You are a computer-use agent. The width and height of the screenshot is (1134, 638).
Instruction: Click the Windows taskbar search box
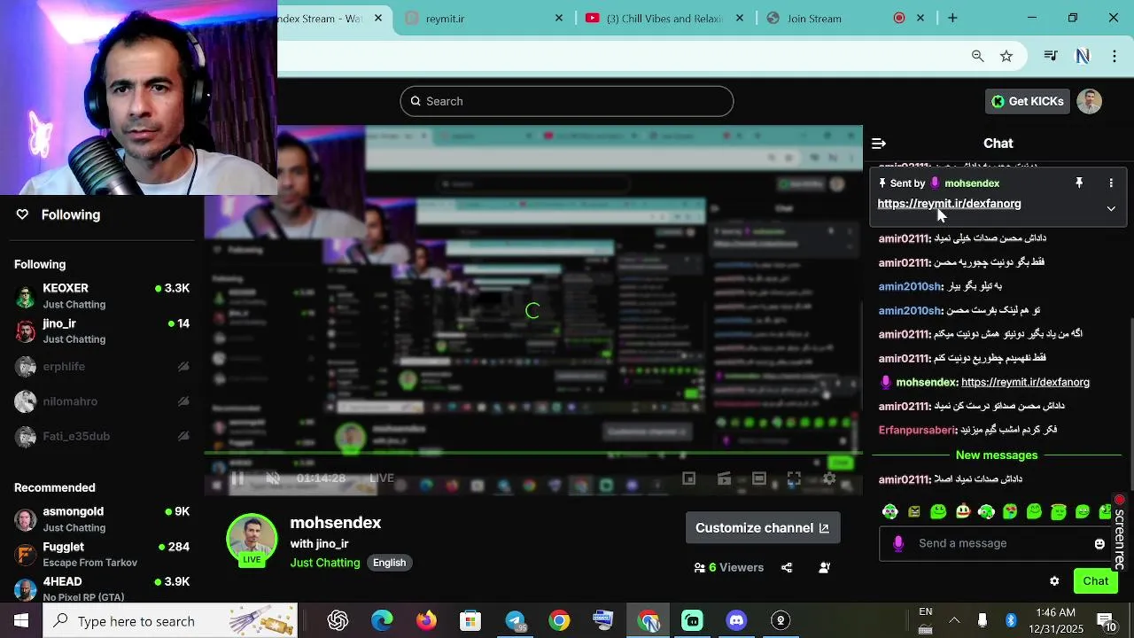(x=171, y=621)
